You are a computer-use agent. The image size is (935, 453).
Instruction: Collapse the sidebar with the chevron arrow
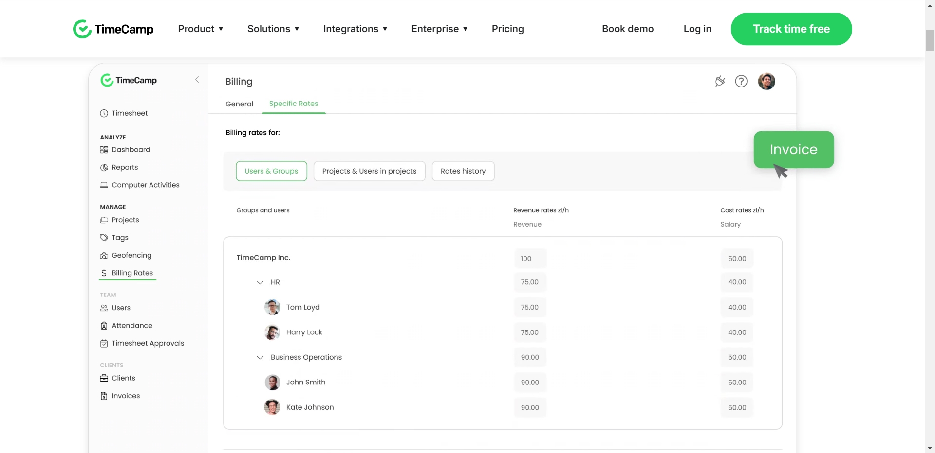197,80
